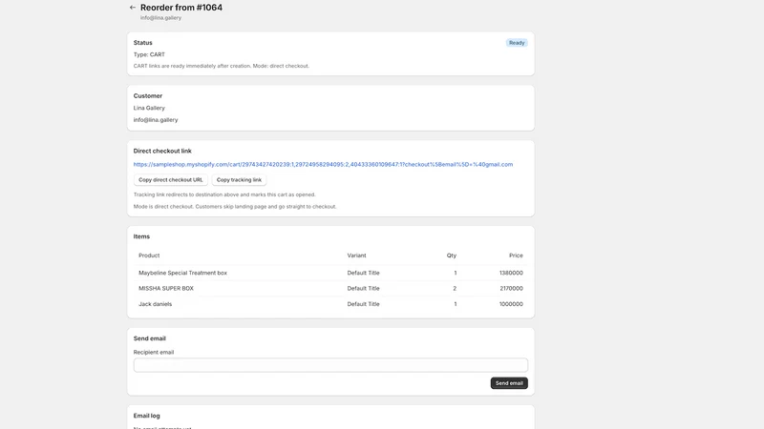Click the Qty column header

452,255
